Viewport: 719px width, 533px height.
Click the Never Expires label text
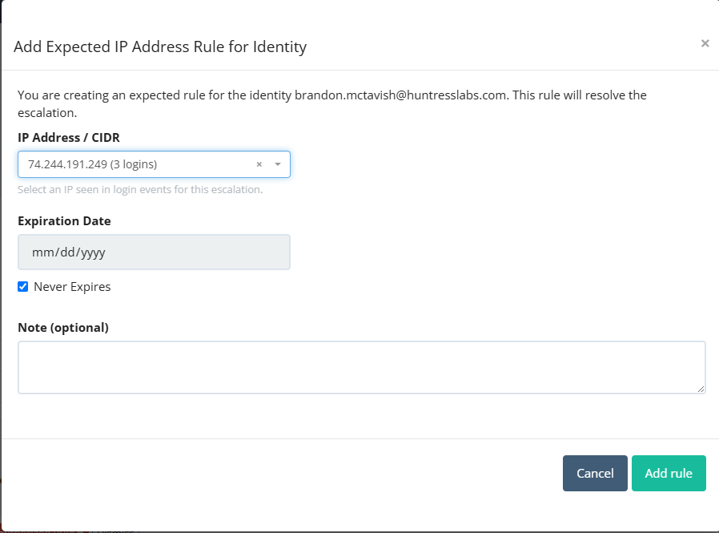(x=72, y=287)
